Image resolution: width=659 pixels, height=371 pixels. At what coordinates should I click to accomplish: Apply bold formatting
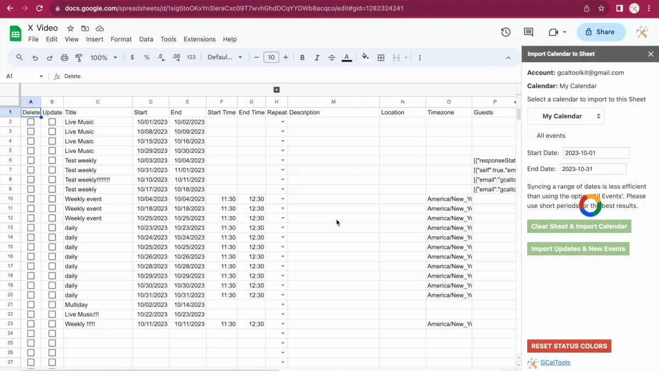[x=302, y=58]
